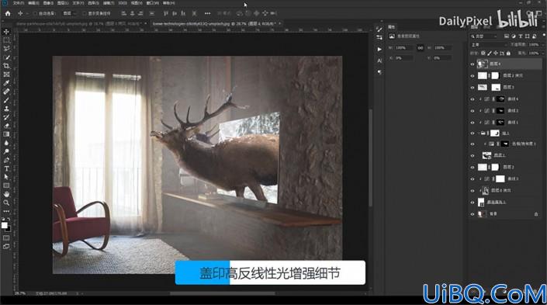Open the layer blend mode dropdown
Viewport: 547px width, 305px height.
pos(488,45)
